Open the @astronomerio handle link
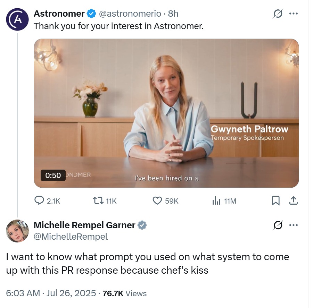This screenshot has height=308, width=313. (130, 14)
